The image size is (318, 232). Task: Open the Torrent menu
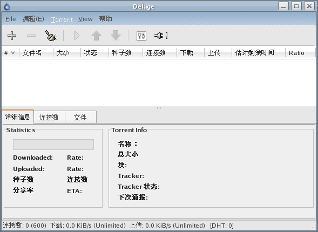coord(62,19)
